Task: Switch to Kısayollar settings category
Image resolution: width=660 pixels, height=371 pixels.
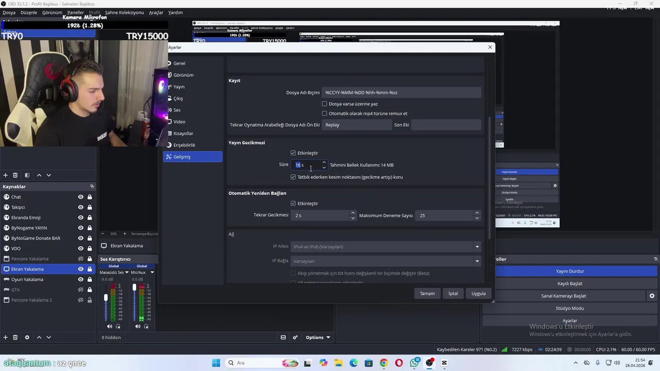Action: 193,133
